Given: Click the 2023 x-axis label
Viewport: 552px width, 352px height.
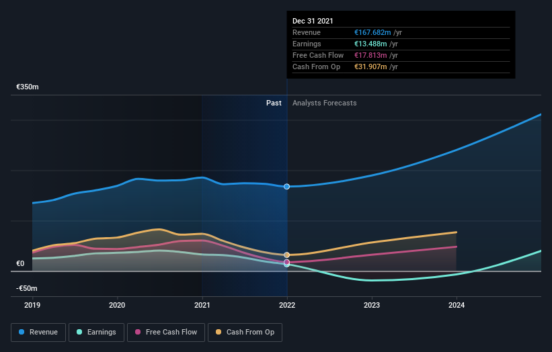Looking at the screenshot, I should pyautogui.click(x=372, y=305).
